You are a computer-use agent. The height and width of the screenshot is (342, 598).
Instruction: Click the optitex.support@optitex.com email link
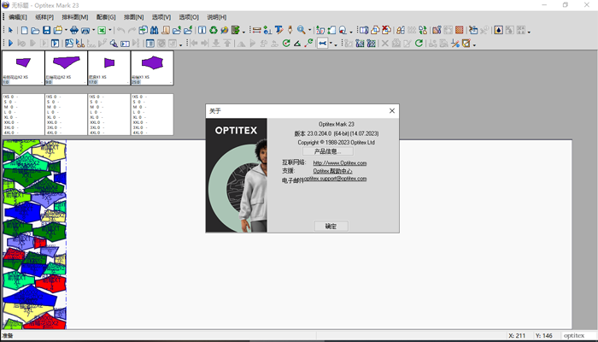[335, 179]
